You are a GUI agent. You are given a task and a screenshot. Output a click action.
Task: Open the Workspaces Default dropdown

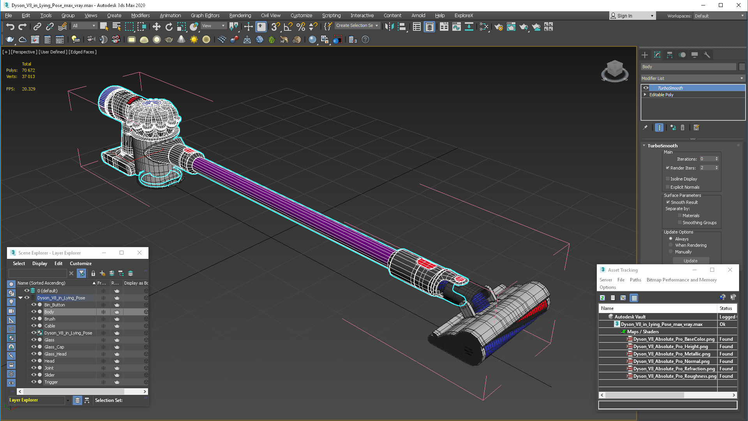pos(719,16)
